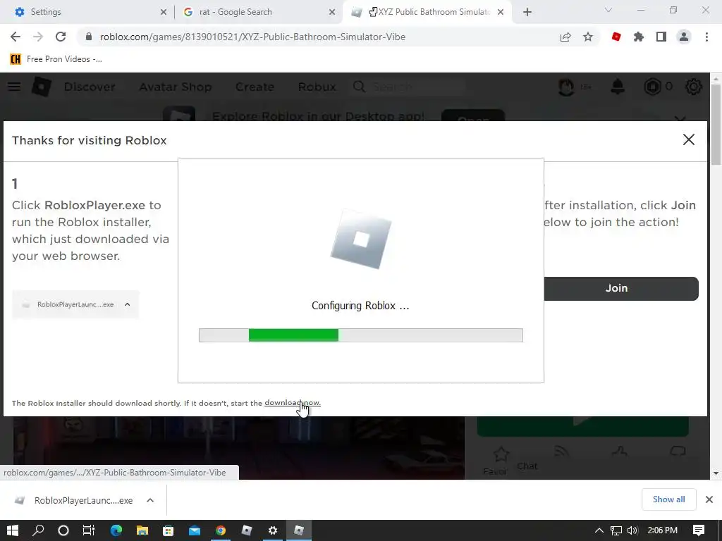Go back with the browser back arrow
722x541 pixels.
coord(16,37)
